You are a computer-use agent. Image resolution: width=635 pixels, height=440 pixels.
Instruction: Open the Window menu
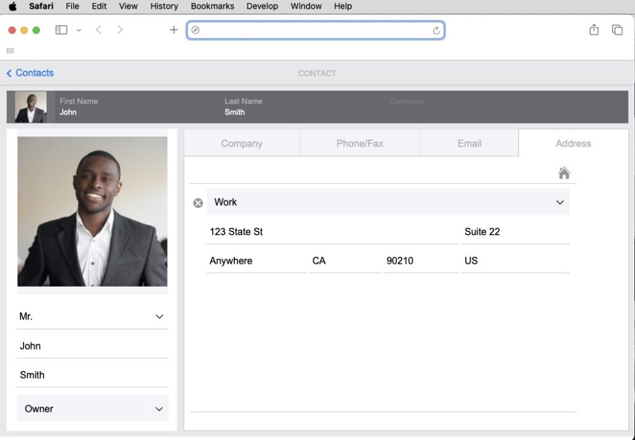[306, 6]
